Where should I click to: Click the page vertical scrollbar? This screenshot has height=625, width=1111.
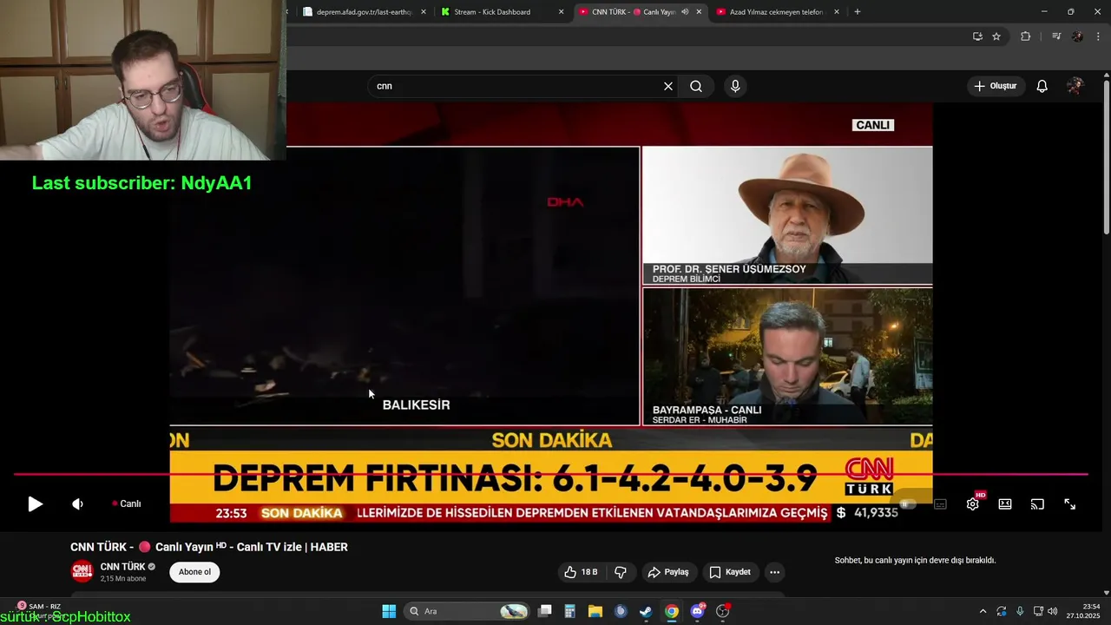click(x=1107, y=156)
